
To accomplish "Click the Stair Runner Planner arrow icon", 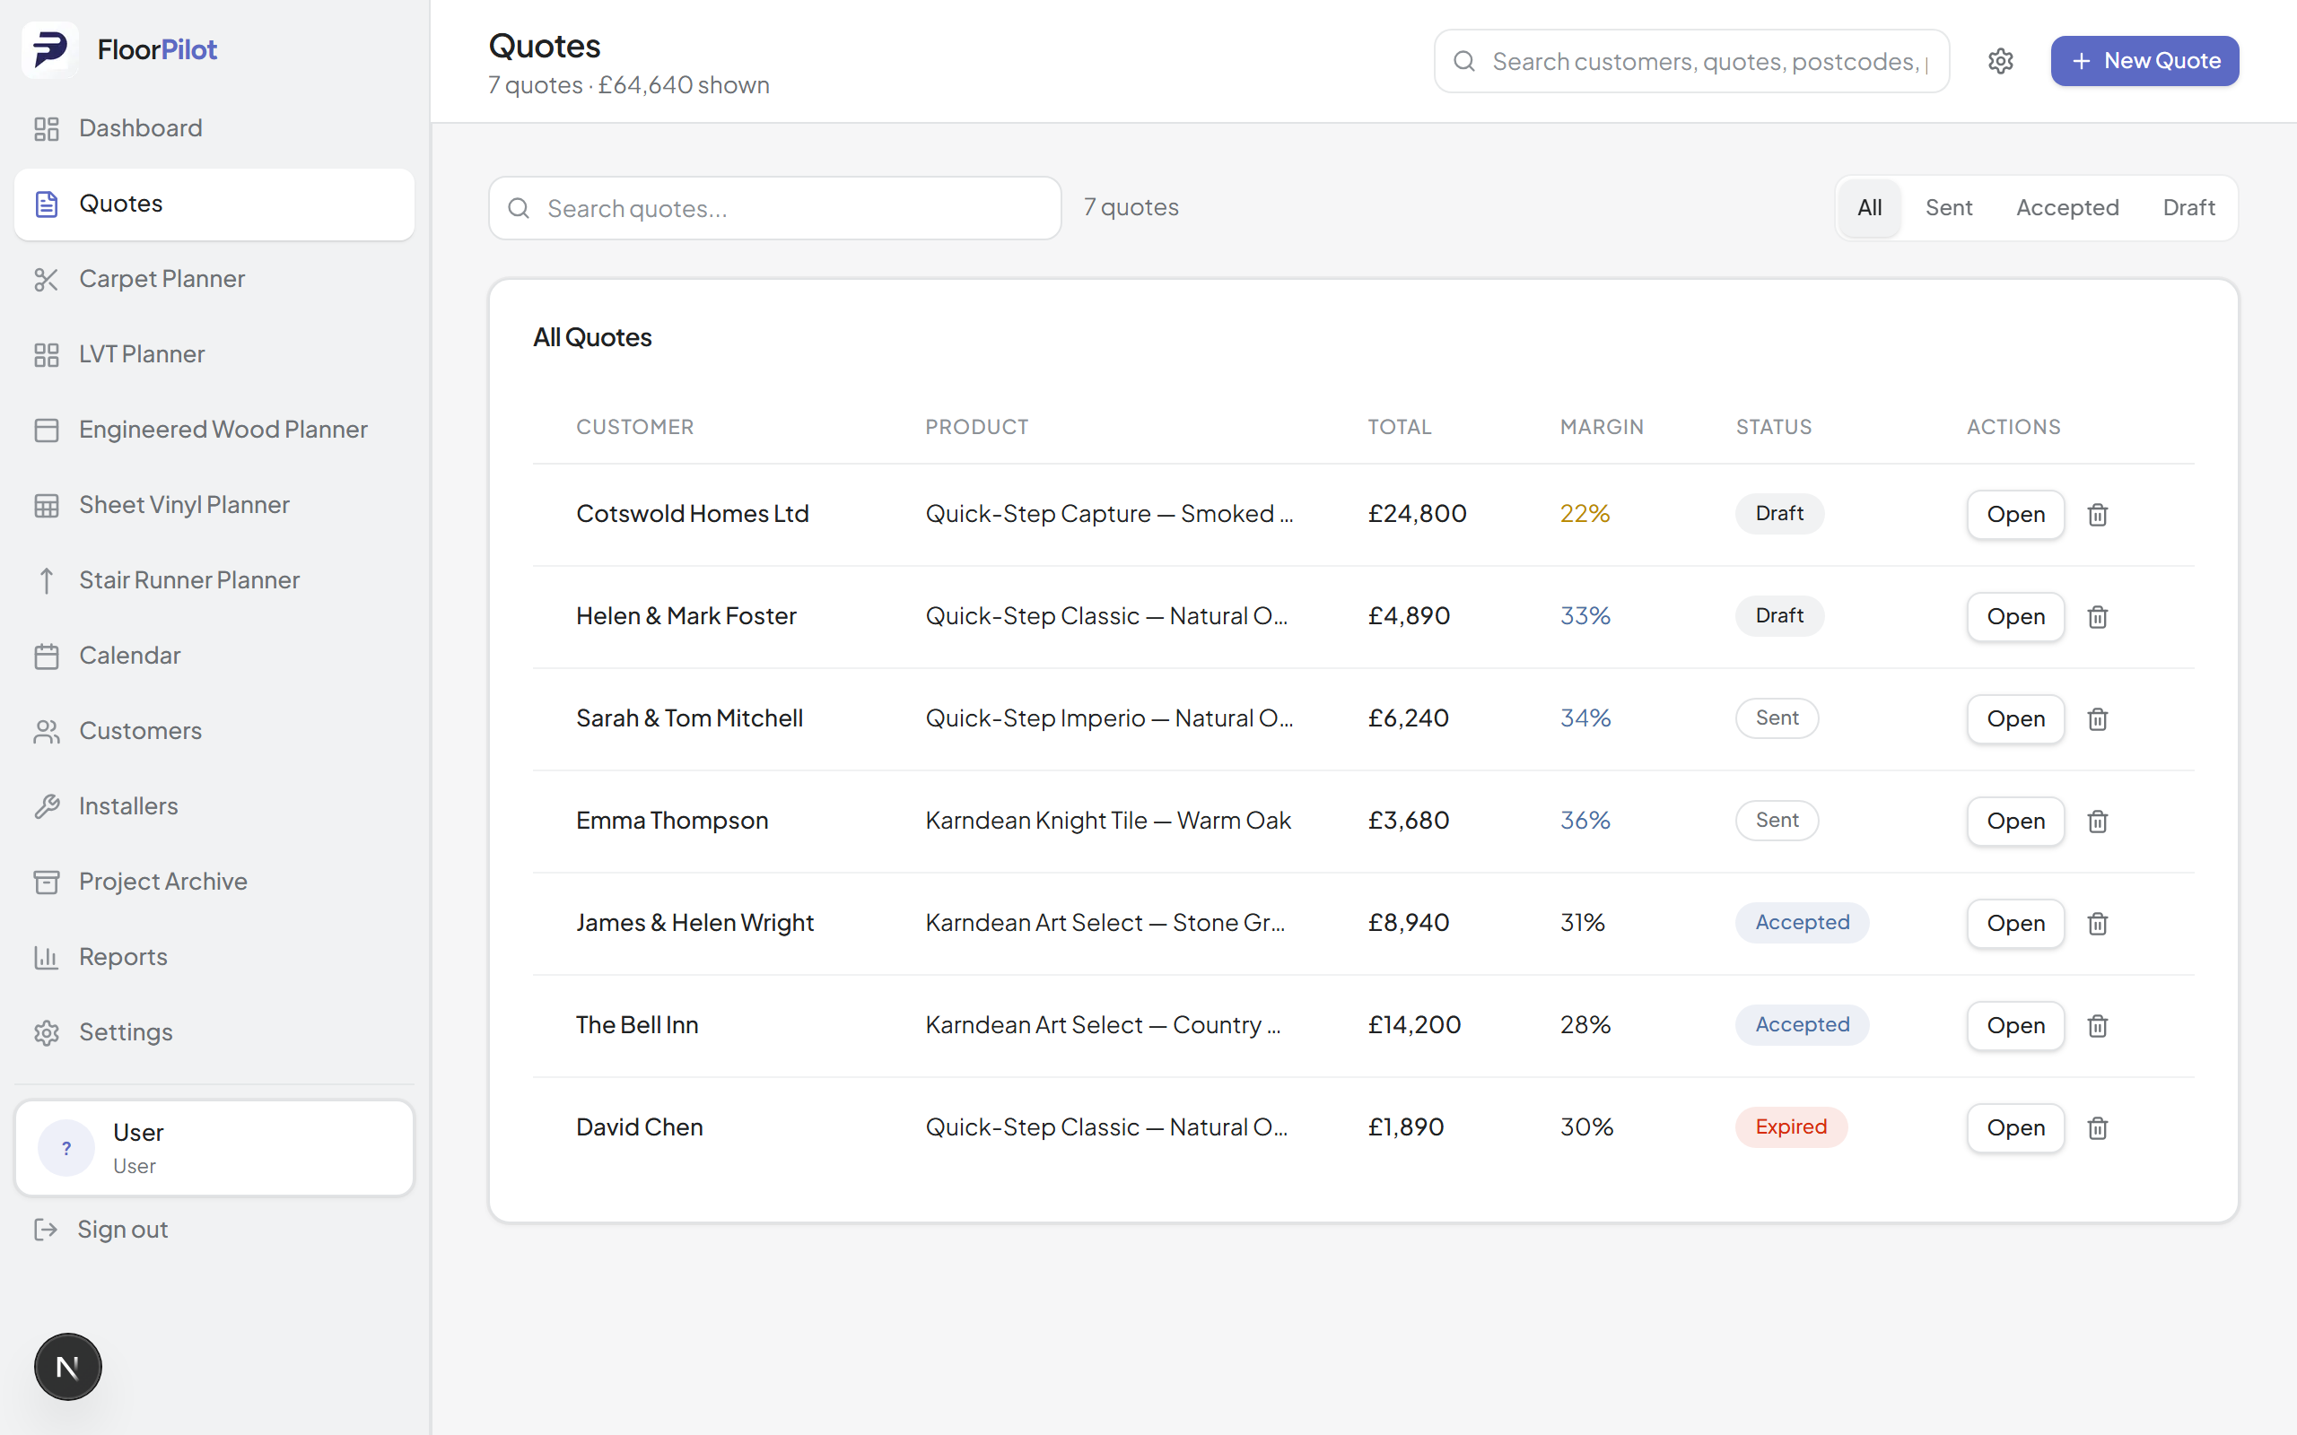I will coord(47,580).
